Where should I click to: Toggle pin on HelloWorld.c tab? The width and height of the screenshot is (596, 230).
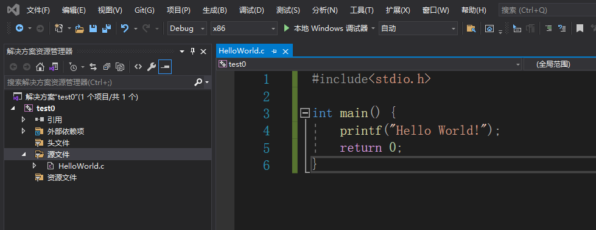[274, 51]
